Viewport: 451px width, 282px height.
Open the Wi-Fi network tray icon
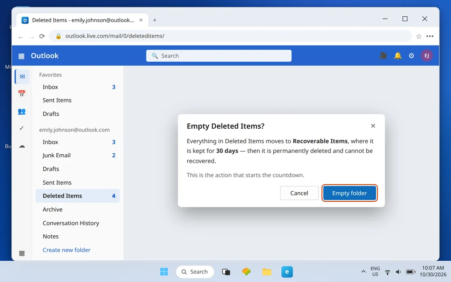point(388,272)
